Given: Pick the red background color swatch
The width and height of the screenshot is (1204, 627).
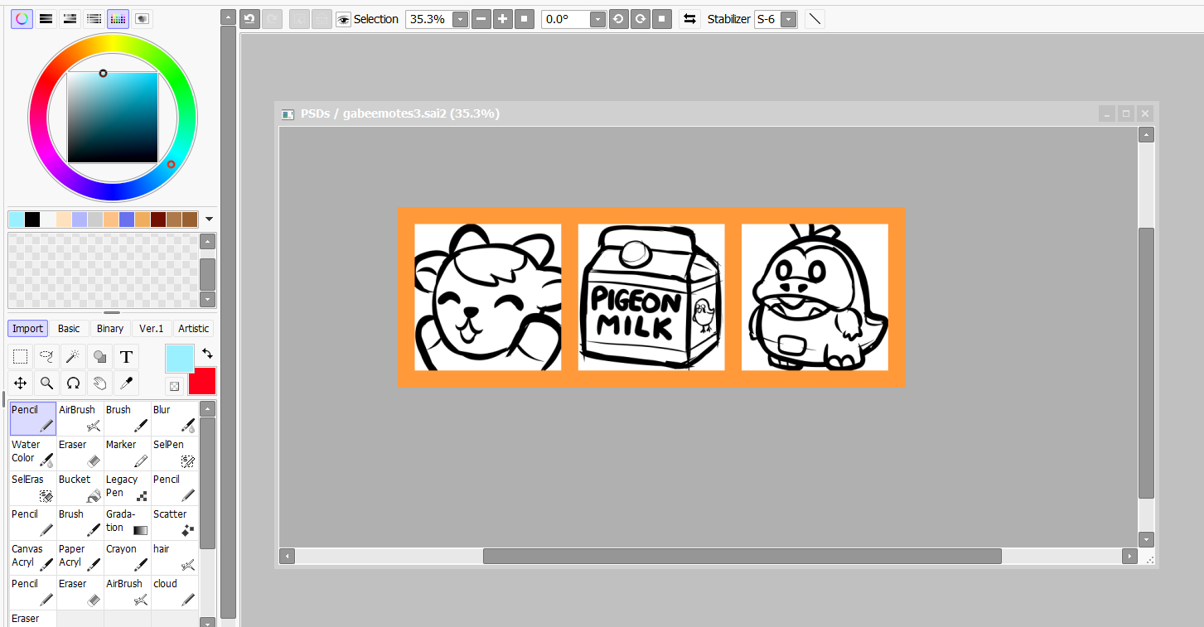Looking at the screenshot, I should [202, 381].
